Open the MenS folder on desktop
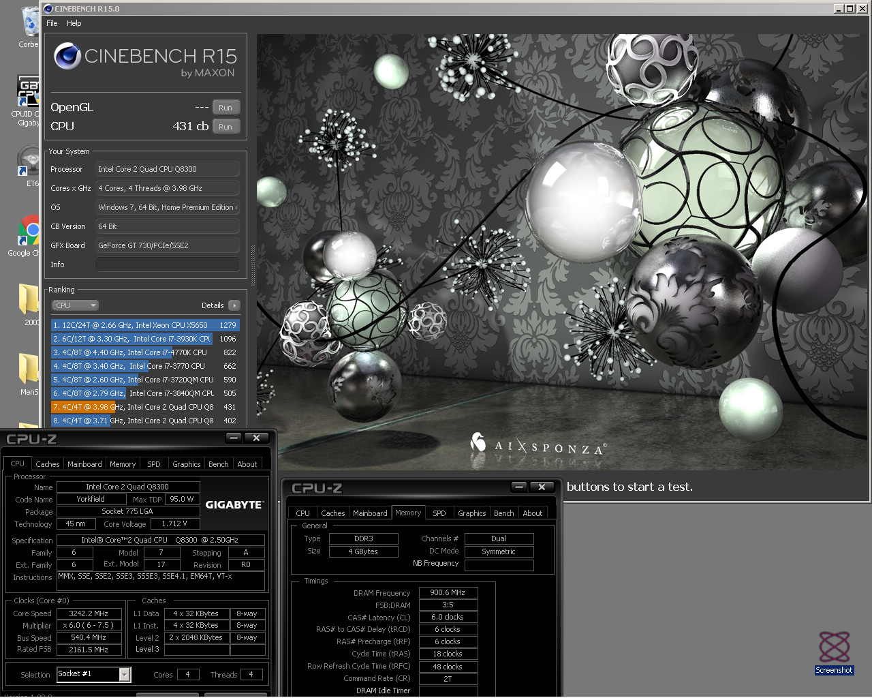872x698 pixels. point(30,374)
